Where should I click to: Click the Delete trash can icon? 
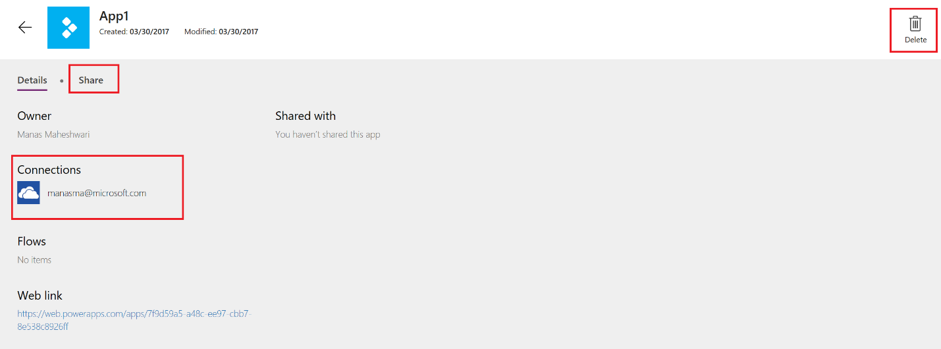(x=915, y=24)
